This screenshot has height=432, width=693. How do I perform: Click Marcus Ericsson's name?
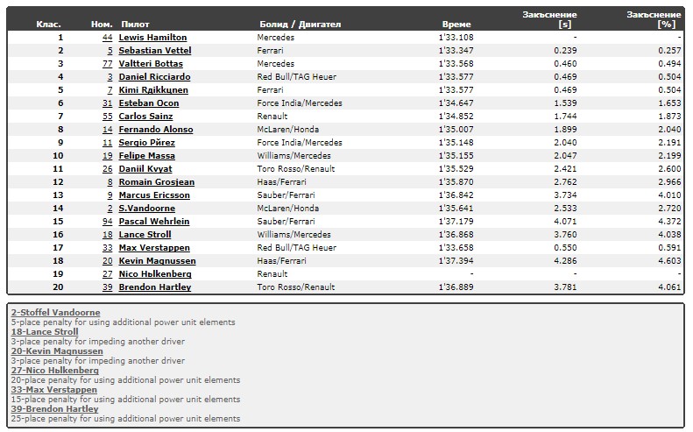[x=154, y=195]
